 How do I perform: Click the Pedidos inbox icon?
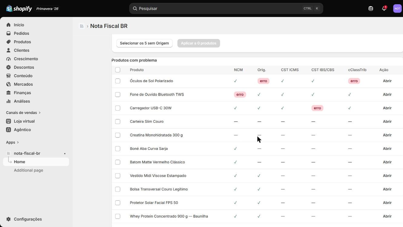pos(9,33)
